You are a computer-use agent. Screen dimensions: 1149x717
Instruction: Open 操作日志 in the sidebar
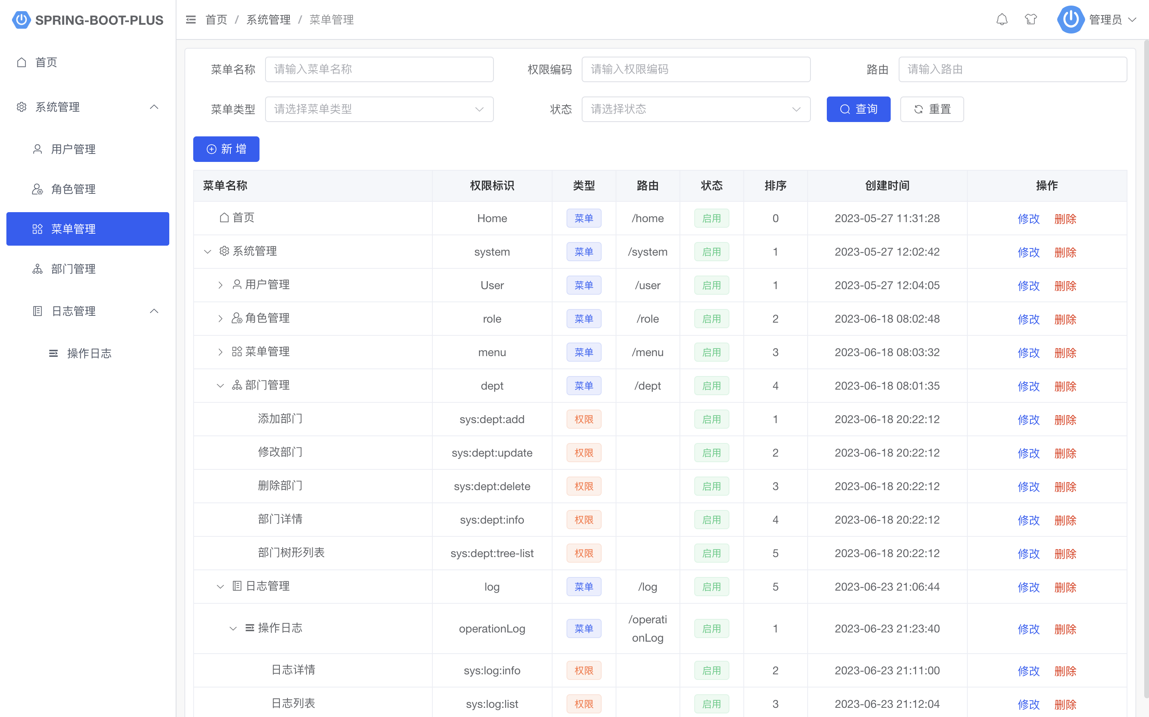pos(89,353)
